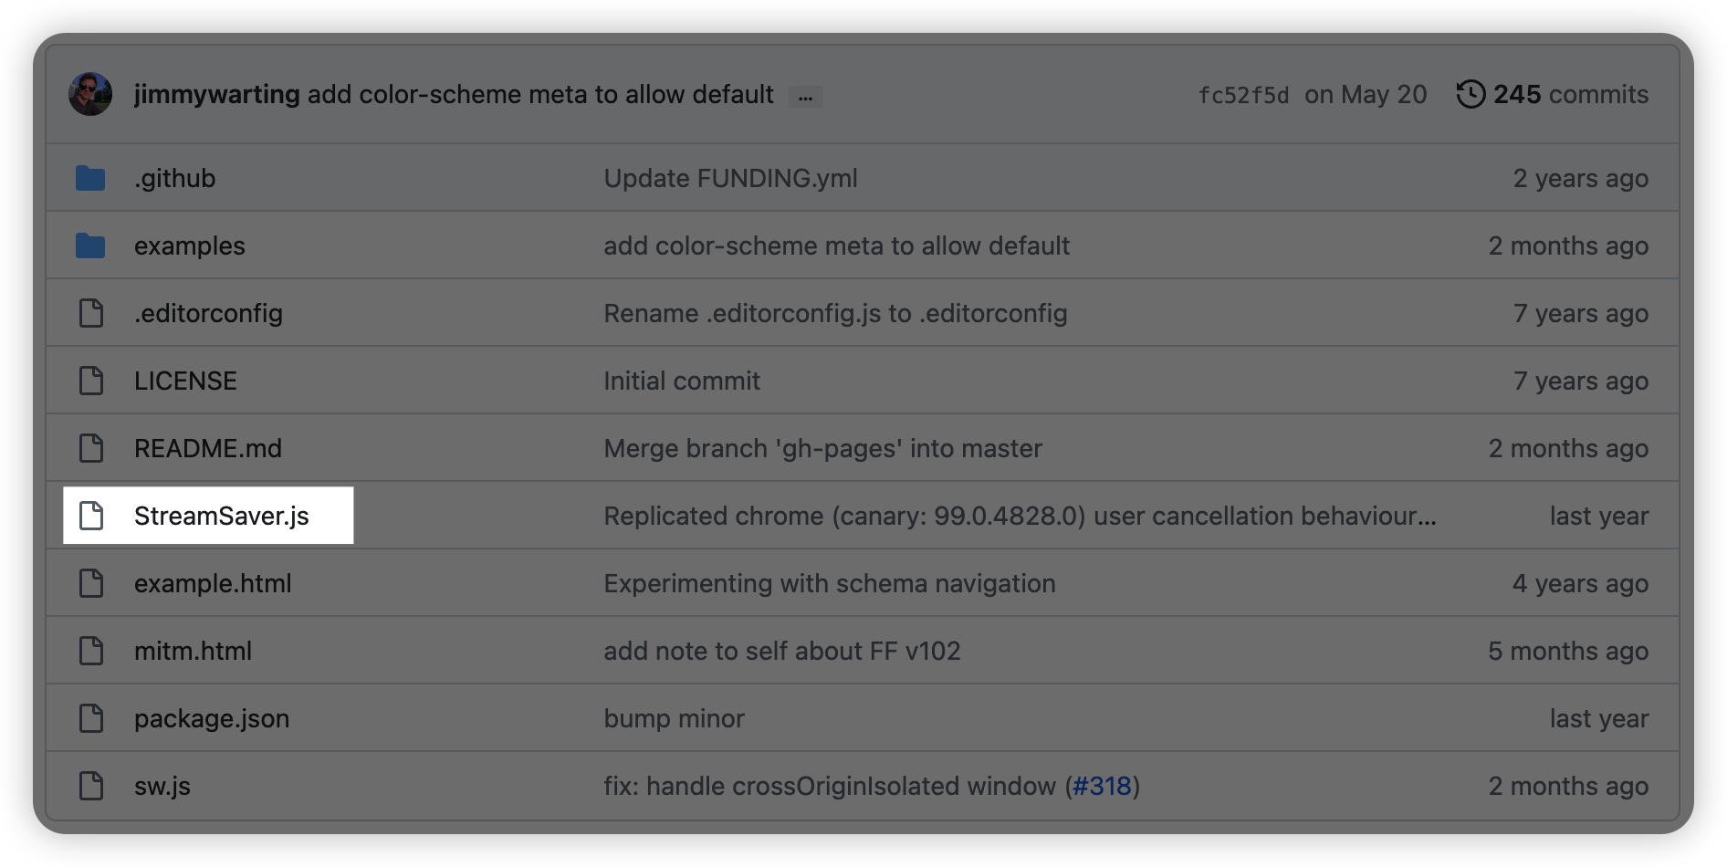
Task: Click the sw.js file icon
Action: (91, 786)
